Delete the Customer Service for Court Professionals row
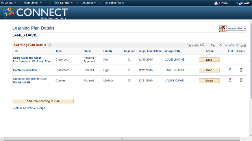The width and height of the screenshot is (252, 141). [x=241, y=80]
